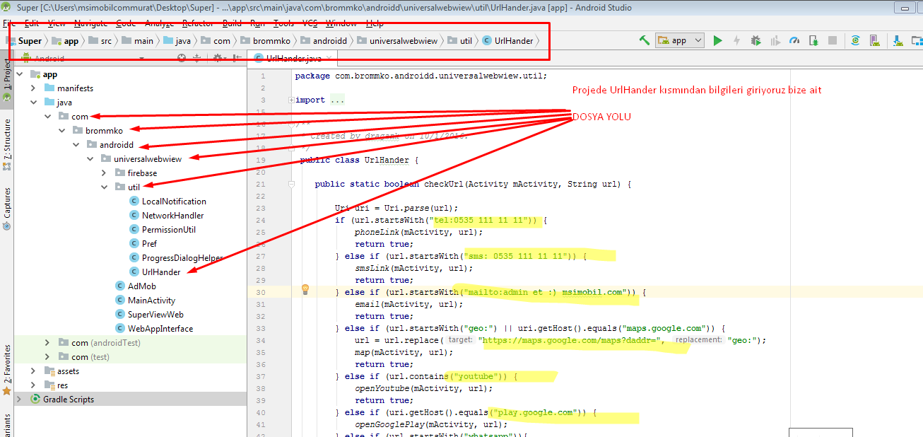Select WebAppInterface class in tree
This screenshot has height=437, width=923.
(x=154, y=329)
